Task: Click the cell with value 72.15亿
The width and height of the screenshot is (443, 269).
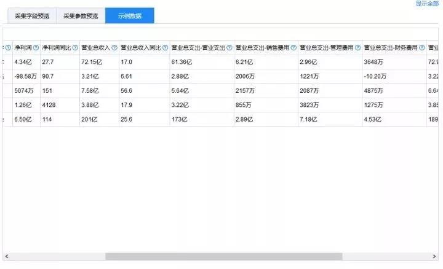Action: pyautogui.click(x=99, y=62)
